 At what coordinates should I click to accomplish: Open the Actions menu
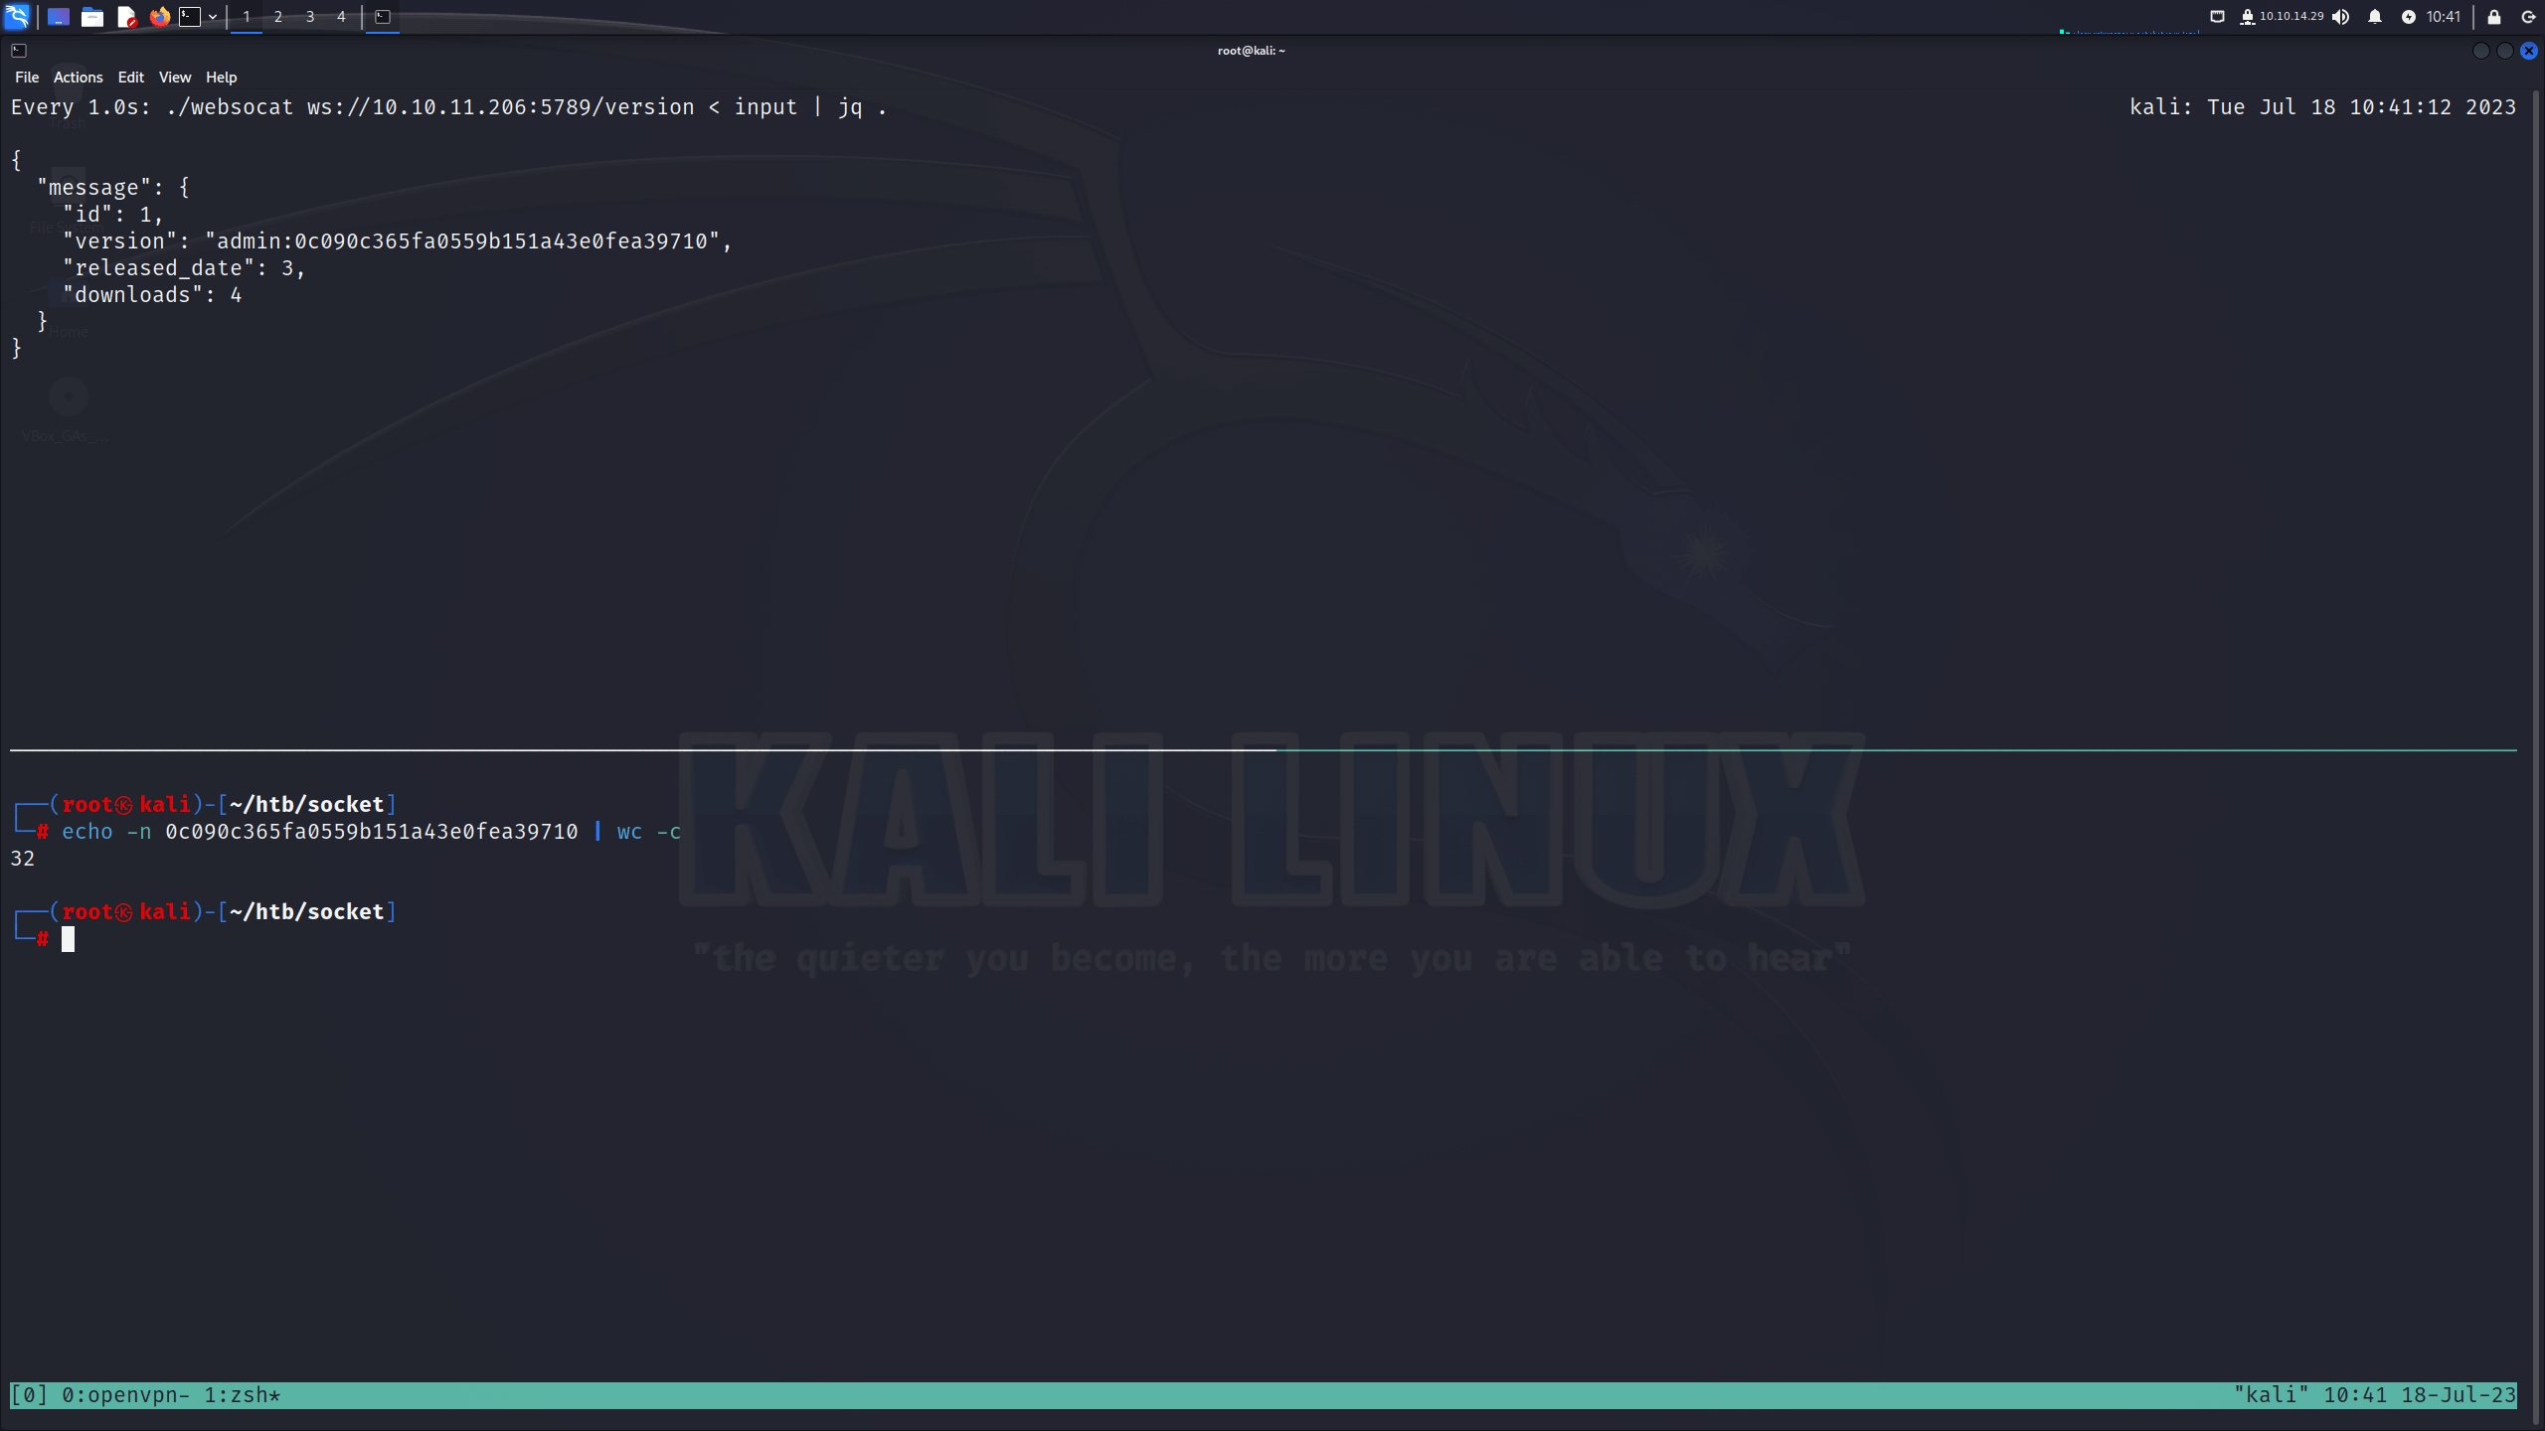pos(78,78)
